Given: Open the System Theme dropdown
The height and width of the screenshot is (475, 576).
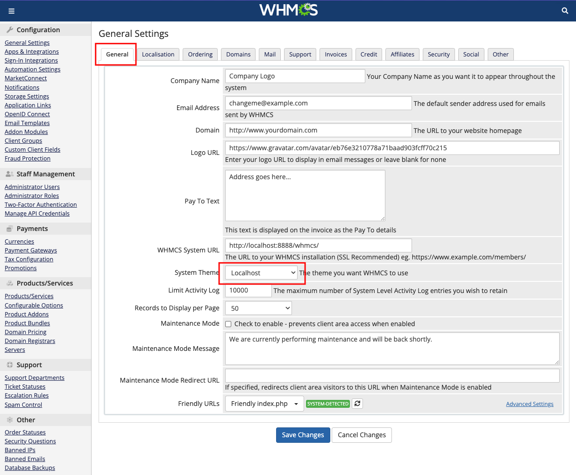Looking at the screenshot, I should click(x=261, y=273).
